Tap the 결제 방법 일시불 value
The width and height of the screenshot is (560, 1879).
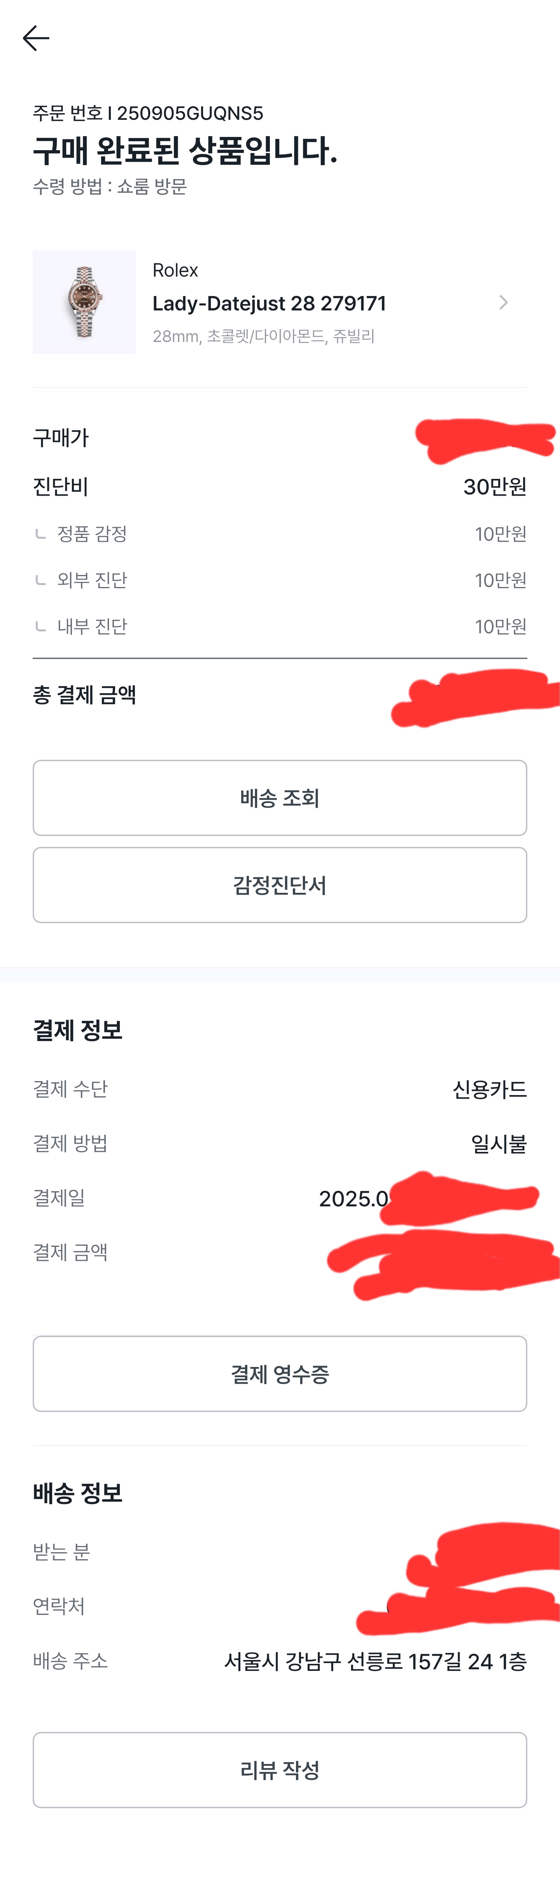(x=499, y=1144)
